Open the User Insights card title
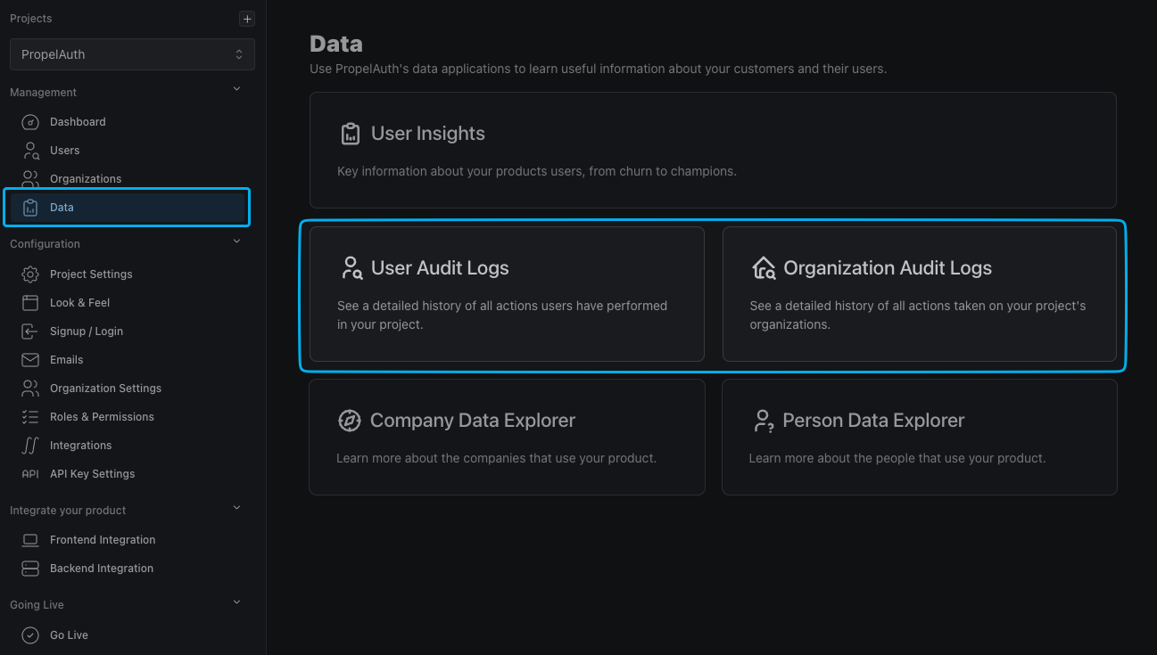 428,134
